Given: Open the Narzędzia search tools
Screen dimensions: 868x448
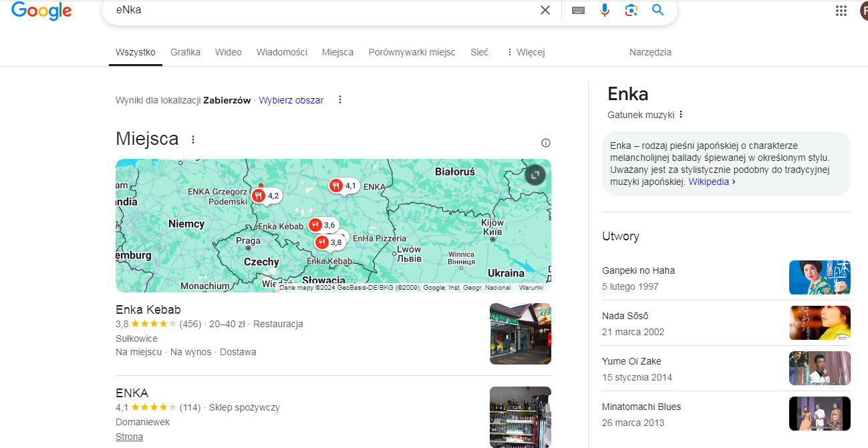Looking at the screenshot, I should [x=650, y=52].
